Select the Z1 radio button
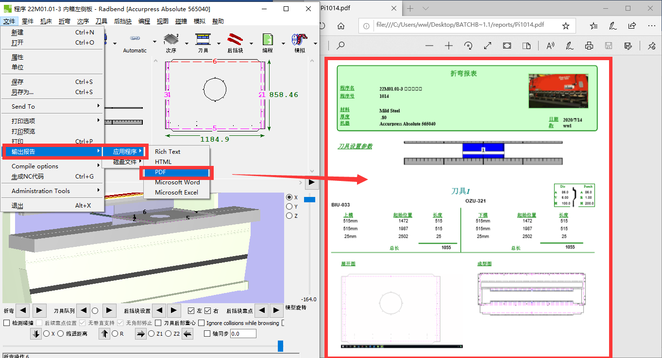662x358 pixels. (152, 334)
